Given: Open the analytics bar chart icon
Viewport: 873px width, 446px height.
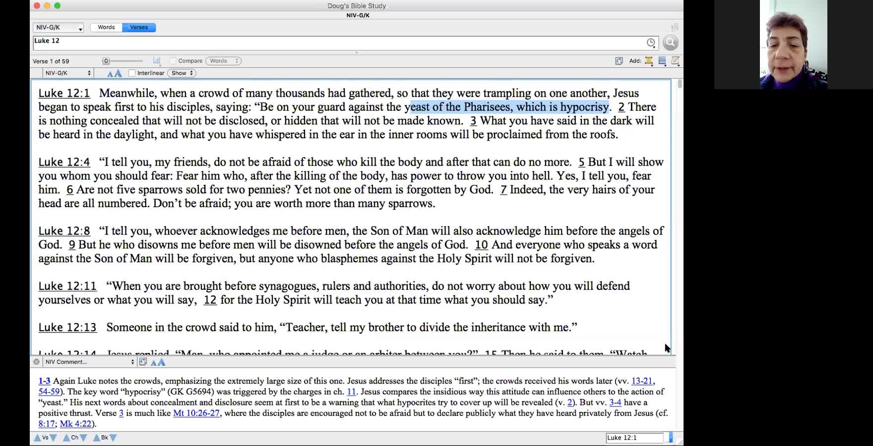Looking at the screenshot, I should tap(157, 60).
